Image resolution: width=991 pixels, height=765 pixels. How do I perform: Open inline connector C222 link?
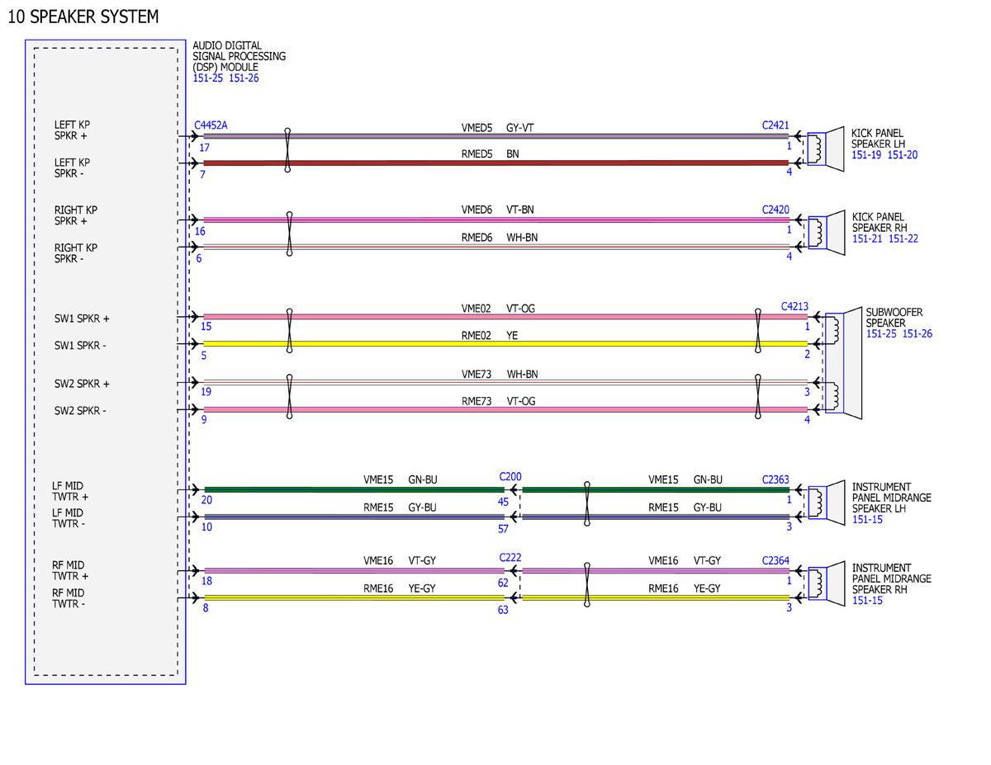510,558
